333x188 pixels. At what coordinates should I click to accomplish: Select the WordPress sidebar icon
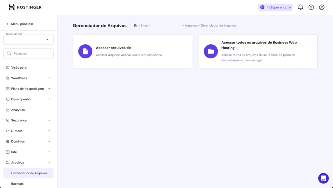[7, 78]
